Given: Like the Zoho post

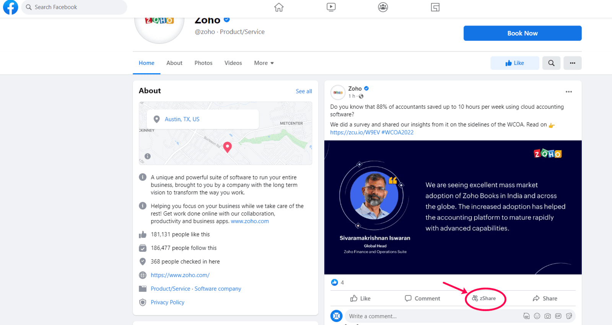Looking at the screenshot, I should (x=360, y=298).
